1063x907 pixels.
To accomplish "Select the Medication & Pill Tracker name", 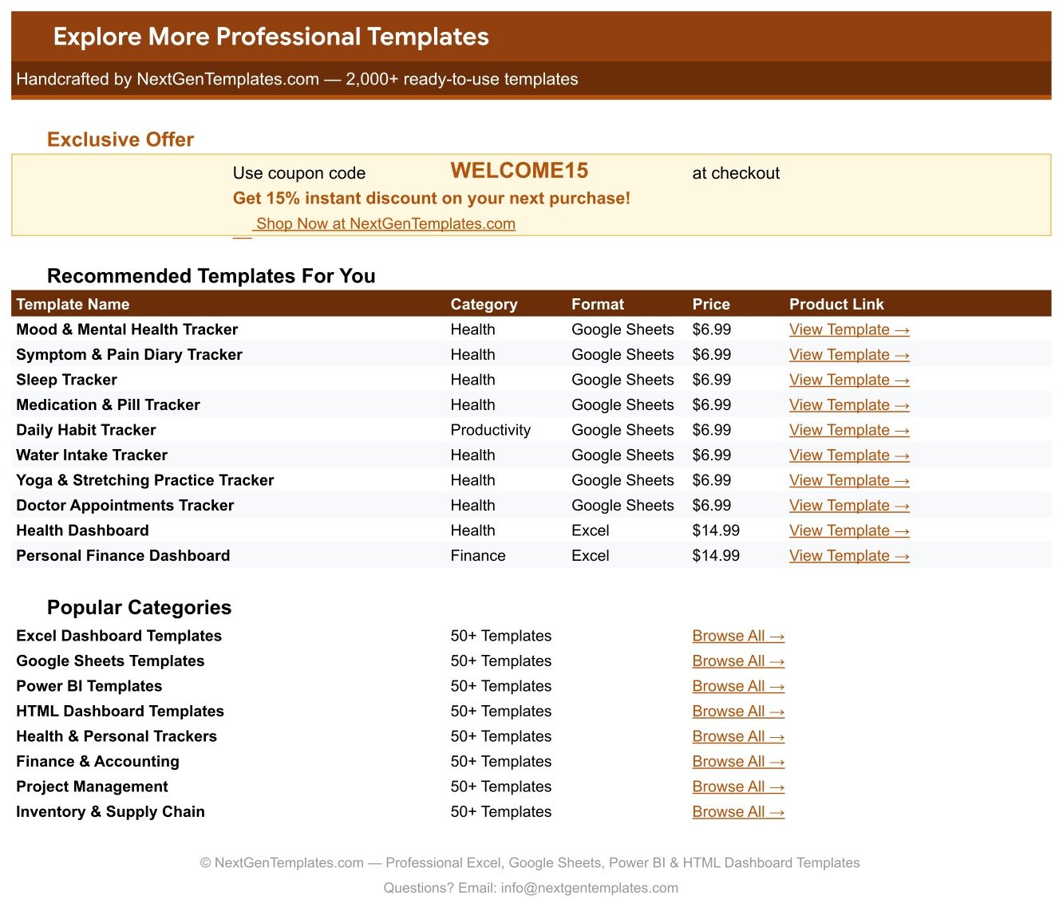I will pyautogui.click(x=108, y=405).
